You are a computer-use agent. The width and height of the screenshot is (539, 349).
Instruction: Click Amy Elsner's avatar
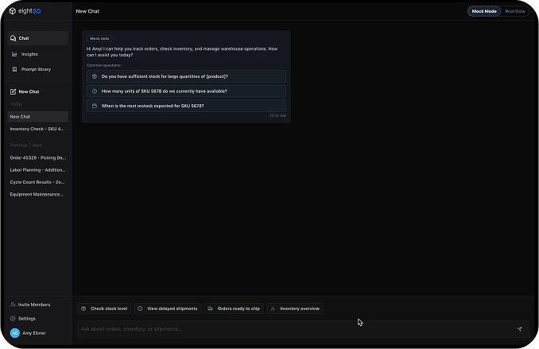pyautogui.click(x=14, y=333)
